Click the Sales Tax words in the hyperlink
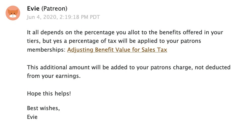This screenshot has height=131, width=244. 154,50
